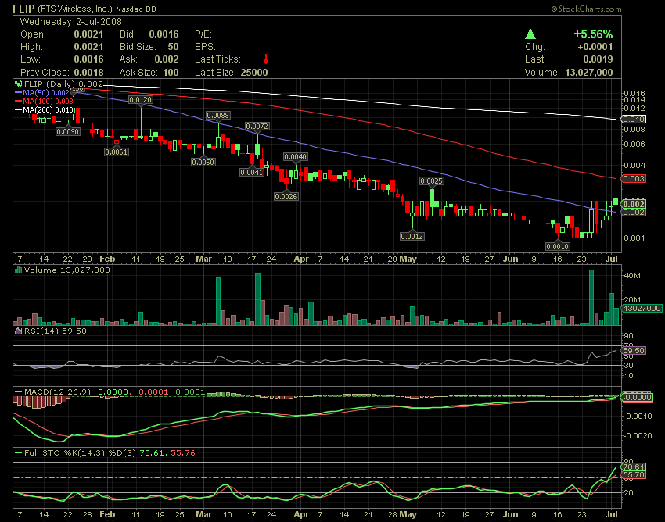Click the 0.0041 low label
The height and width of the screenshot is (522, 665).
click(252, 173)
